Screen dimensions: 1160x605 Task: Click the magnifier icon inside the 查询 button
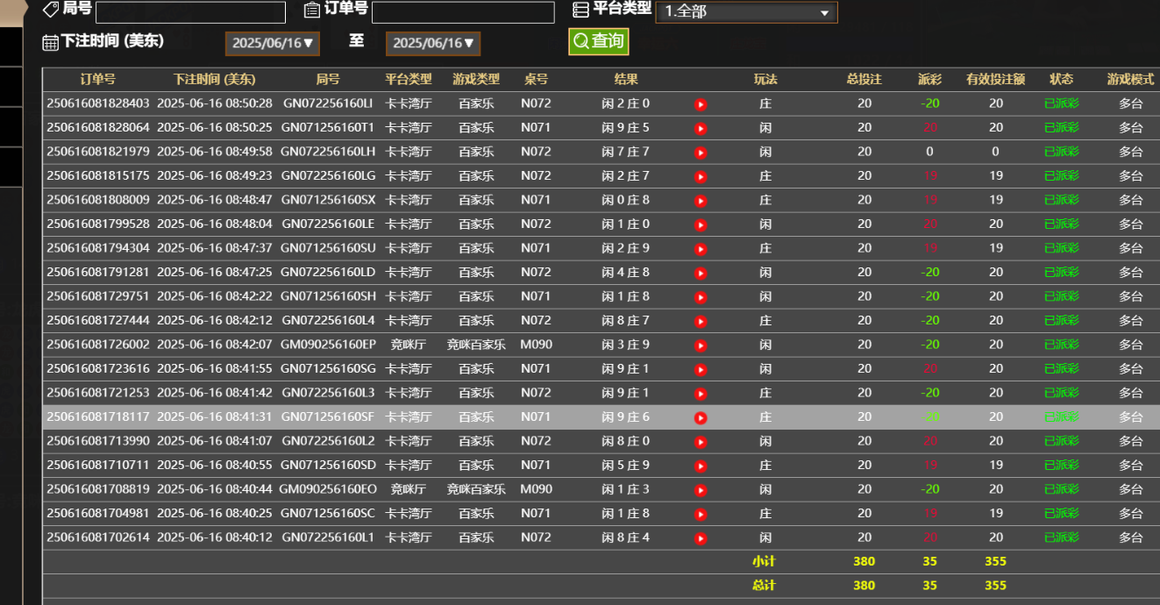coord(580,41)
